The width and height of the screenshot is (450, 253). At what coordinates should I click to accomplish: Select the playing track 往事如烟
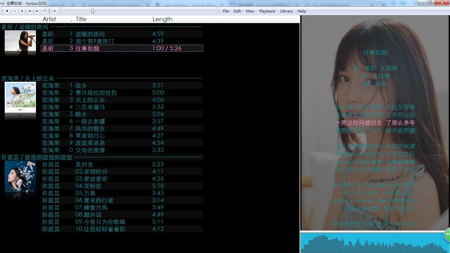pos(122,48)
